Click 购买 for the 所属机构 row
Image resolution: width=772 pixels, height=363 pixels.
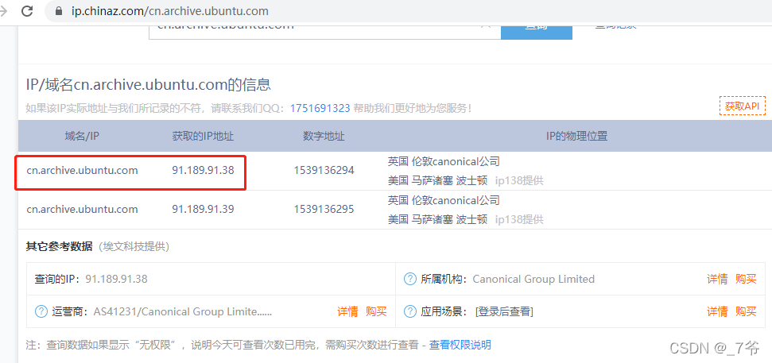point(746,279)
